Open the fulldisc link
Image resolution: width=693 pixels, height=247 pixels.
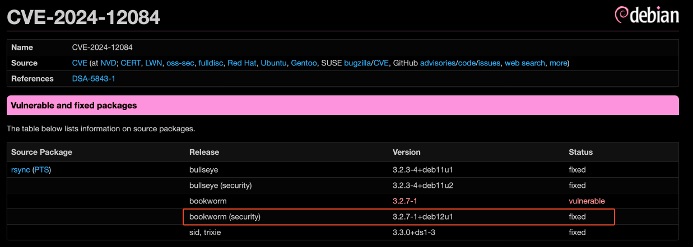pos(211,63)
